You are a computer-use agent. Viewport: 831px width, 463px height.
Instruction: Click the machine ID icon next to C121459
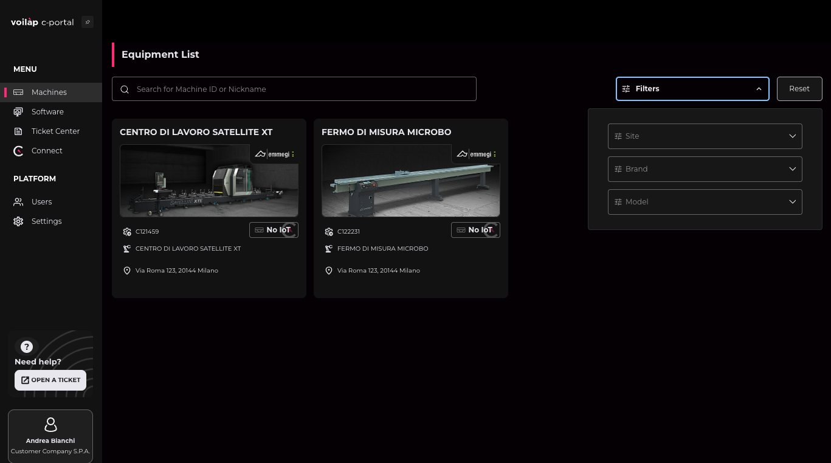coord(126,232)
